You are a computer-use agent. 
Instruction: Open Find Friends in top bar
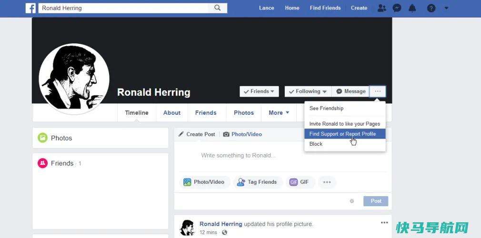(325, 8)
